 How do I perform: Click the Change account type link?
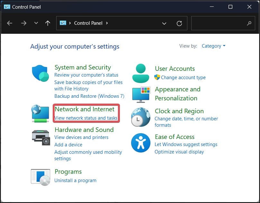click(x=183, y=78)
